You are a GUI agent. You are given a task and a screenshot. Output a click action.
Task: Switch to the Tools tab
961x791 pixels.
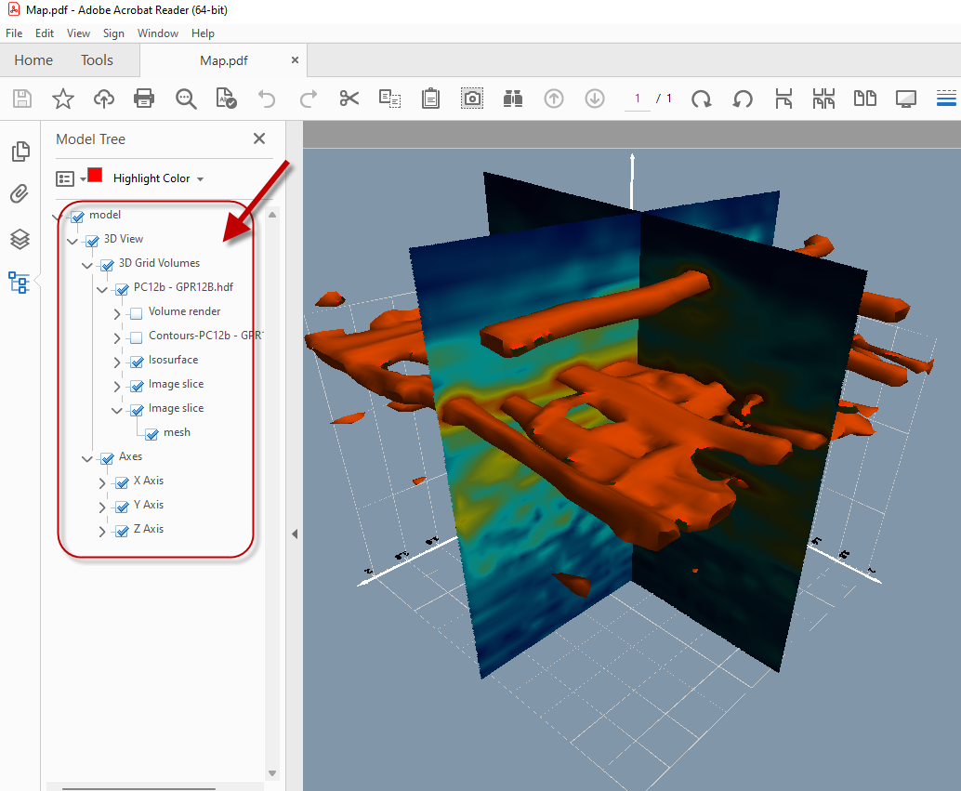(97, 60)
